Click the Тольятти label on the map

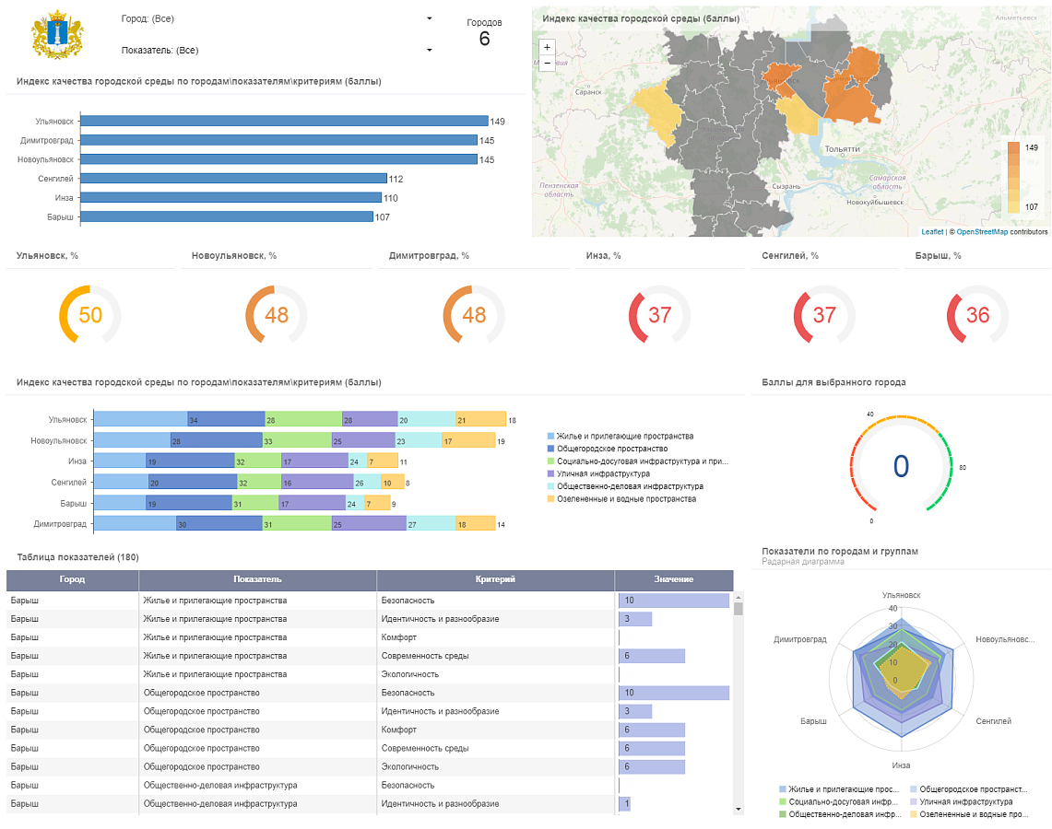tap(842, 149)
